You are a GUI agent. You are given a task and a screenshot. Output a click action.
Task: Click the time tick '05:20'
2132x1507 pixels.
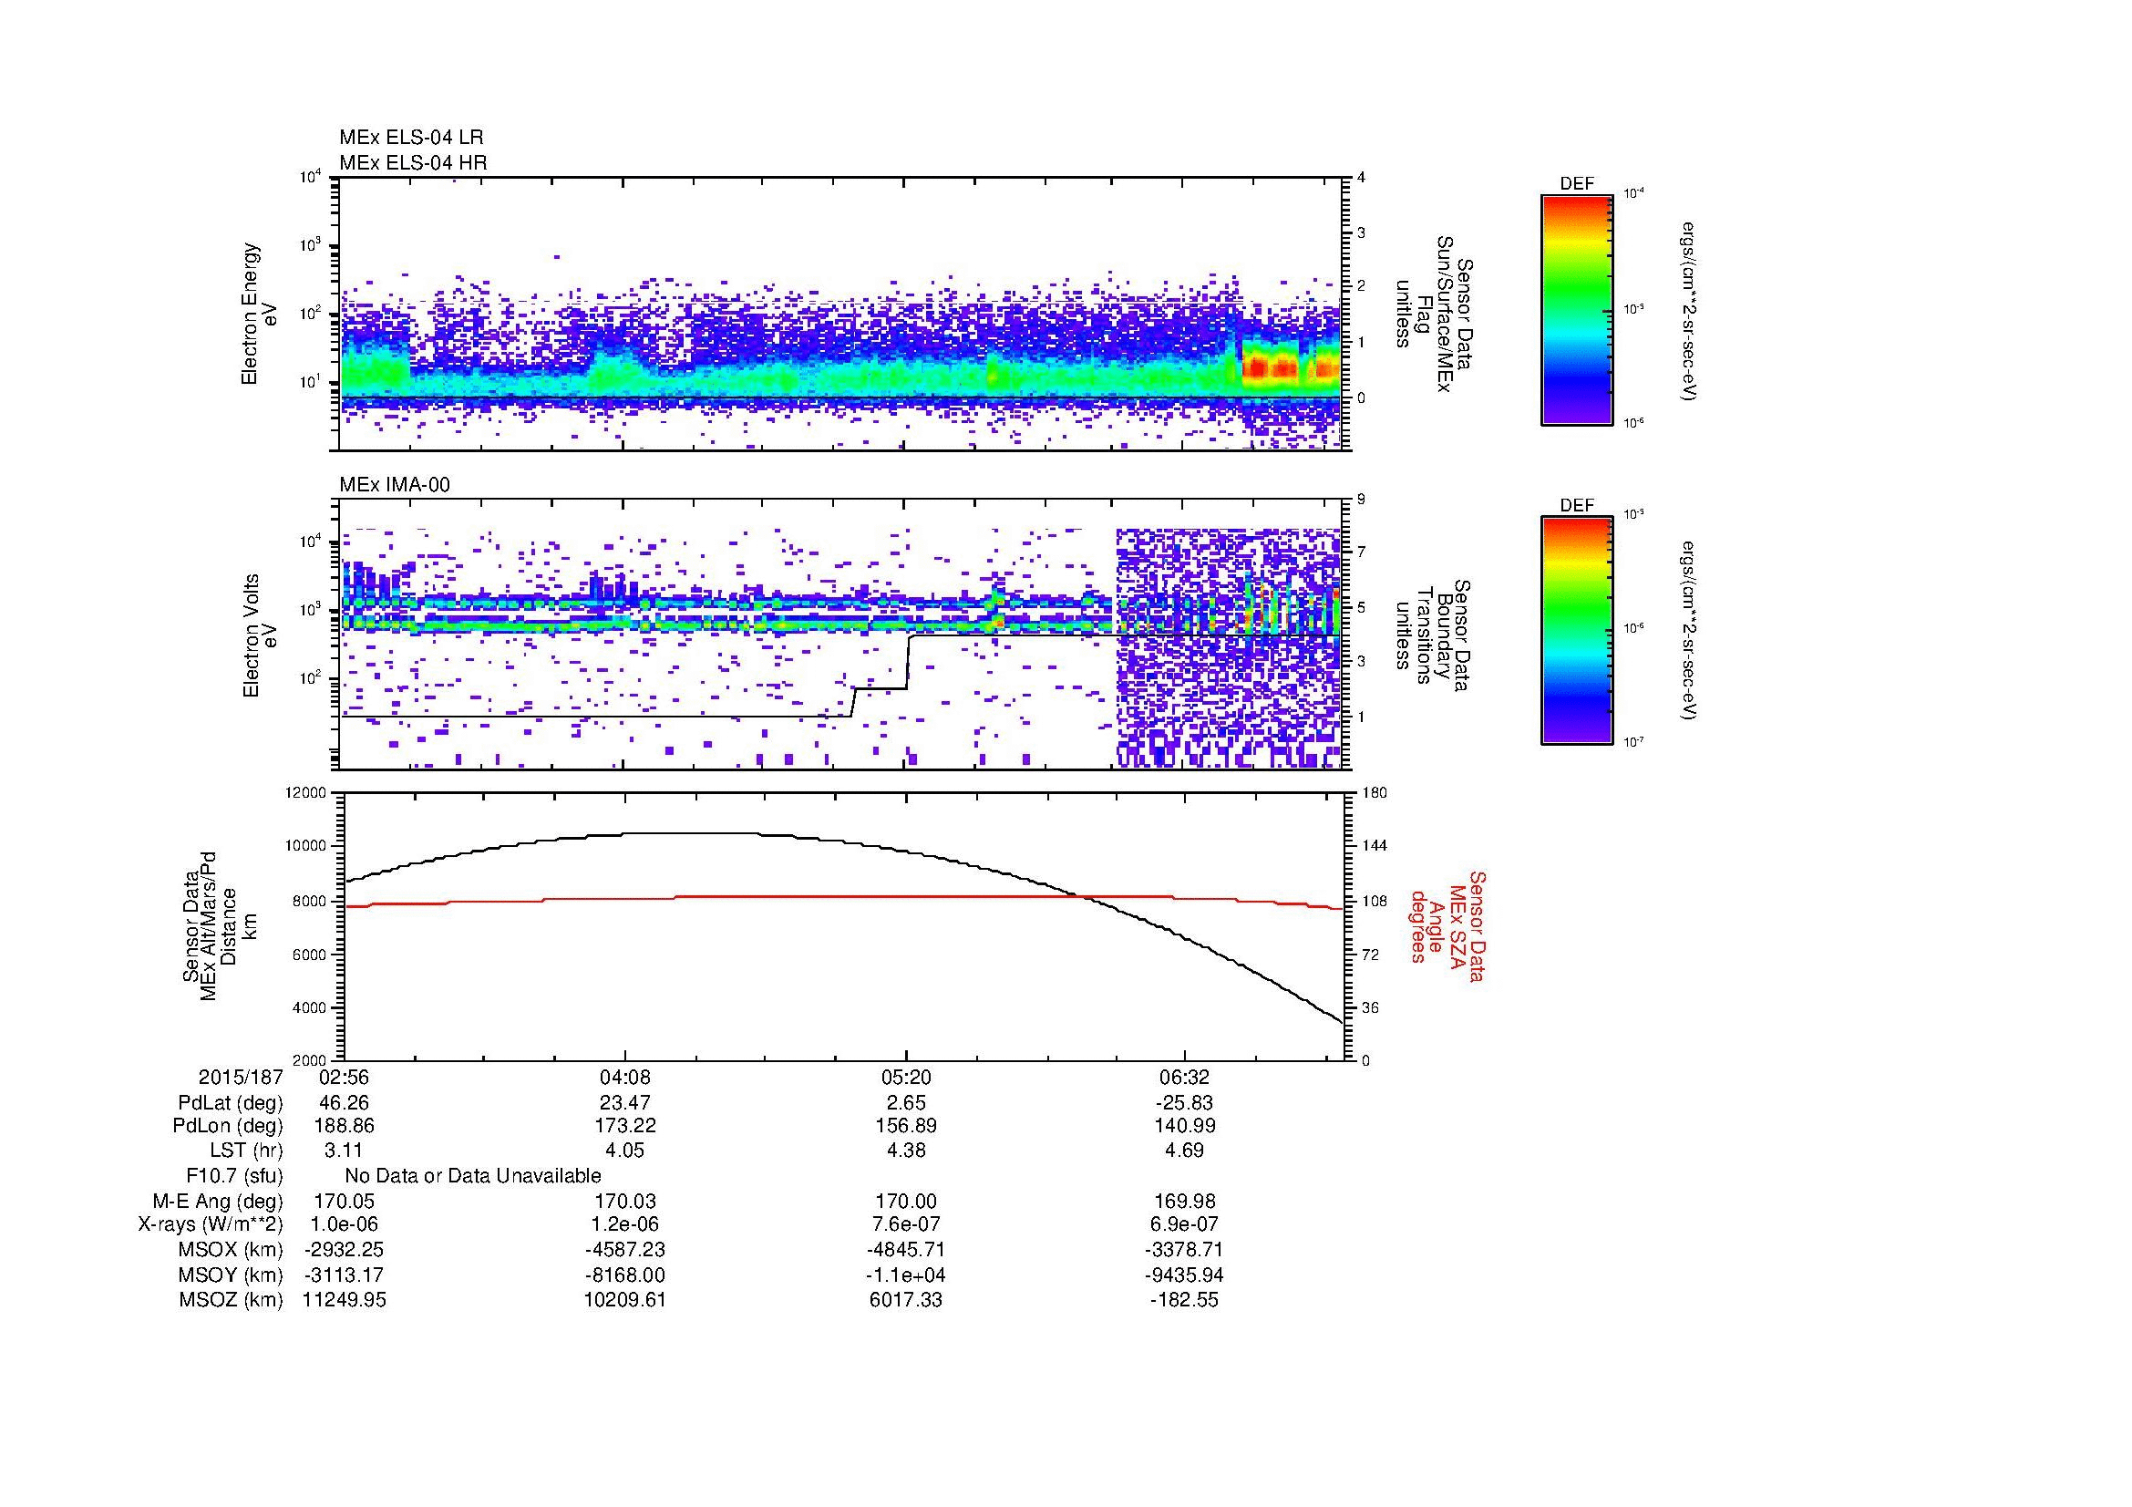pos(906,1077)
